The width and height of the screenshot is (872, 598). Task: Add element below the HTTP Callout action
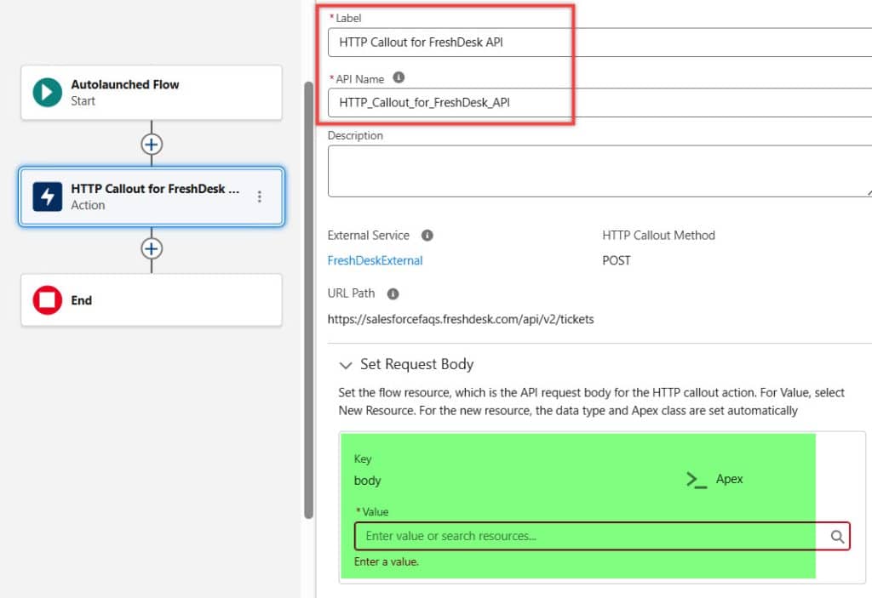(x=152, y=248)
